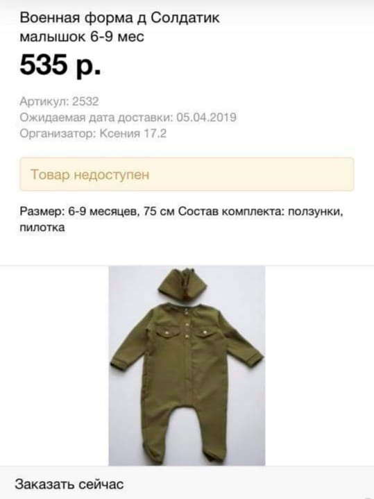Select the product title 'Военная форма д Солдатик'
Image resolution: width=374 pixels, height=499 pixels.
tap(119, 17)
